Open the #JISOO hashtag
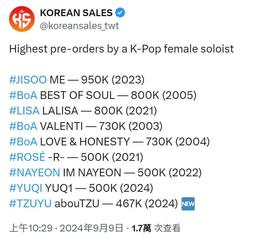 [28, 80]
